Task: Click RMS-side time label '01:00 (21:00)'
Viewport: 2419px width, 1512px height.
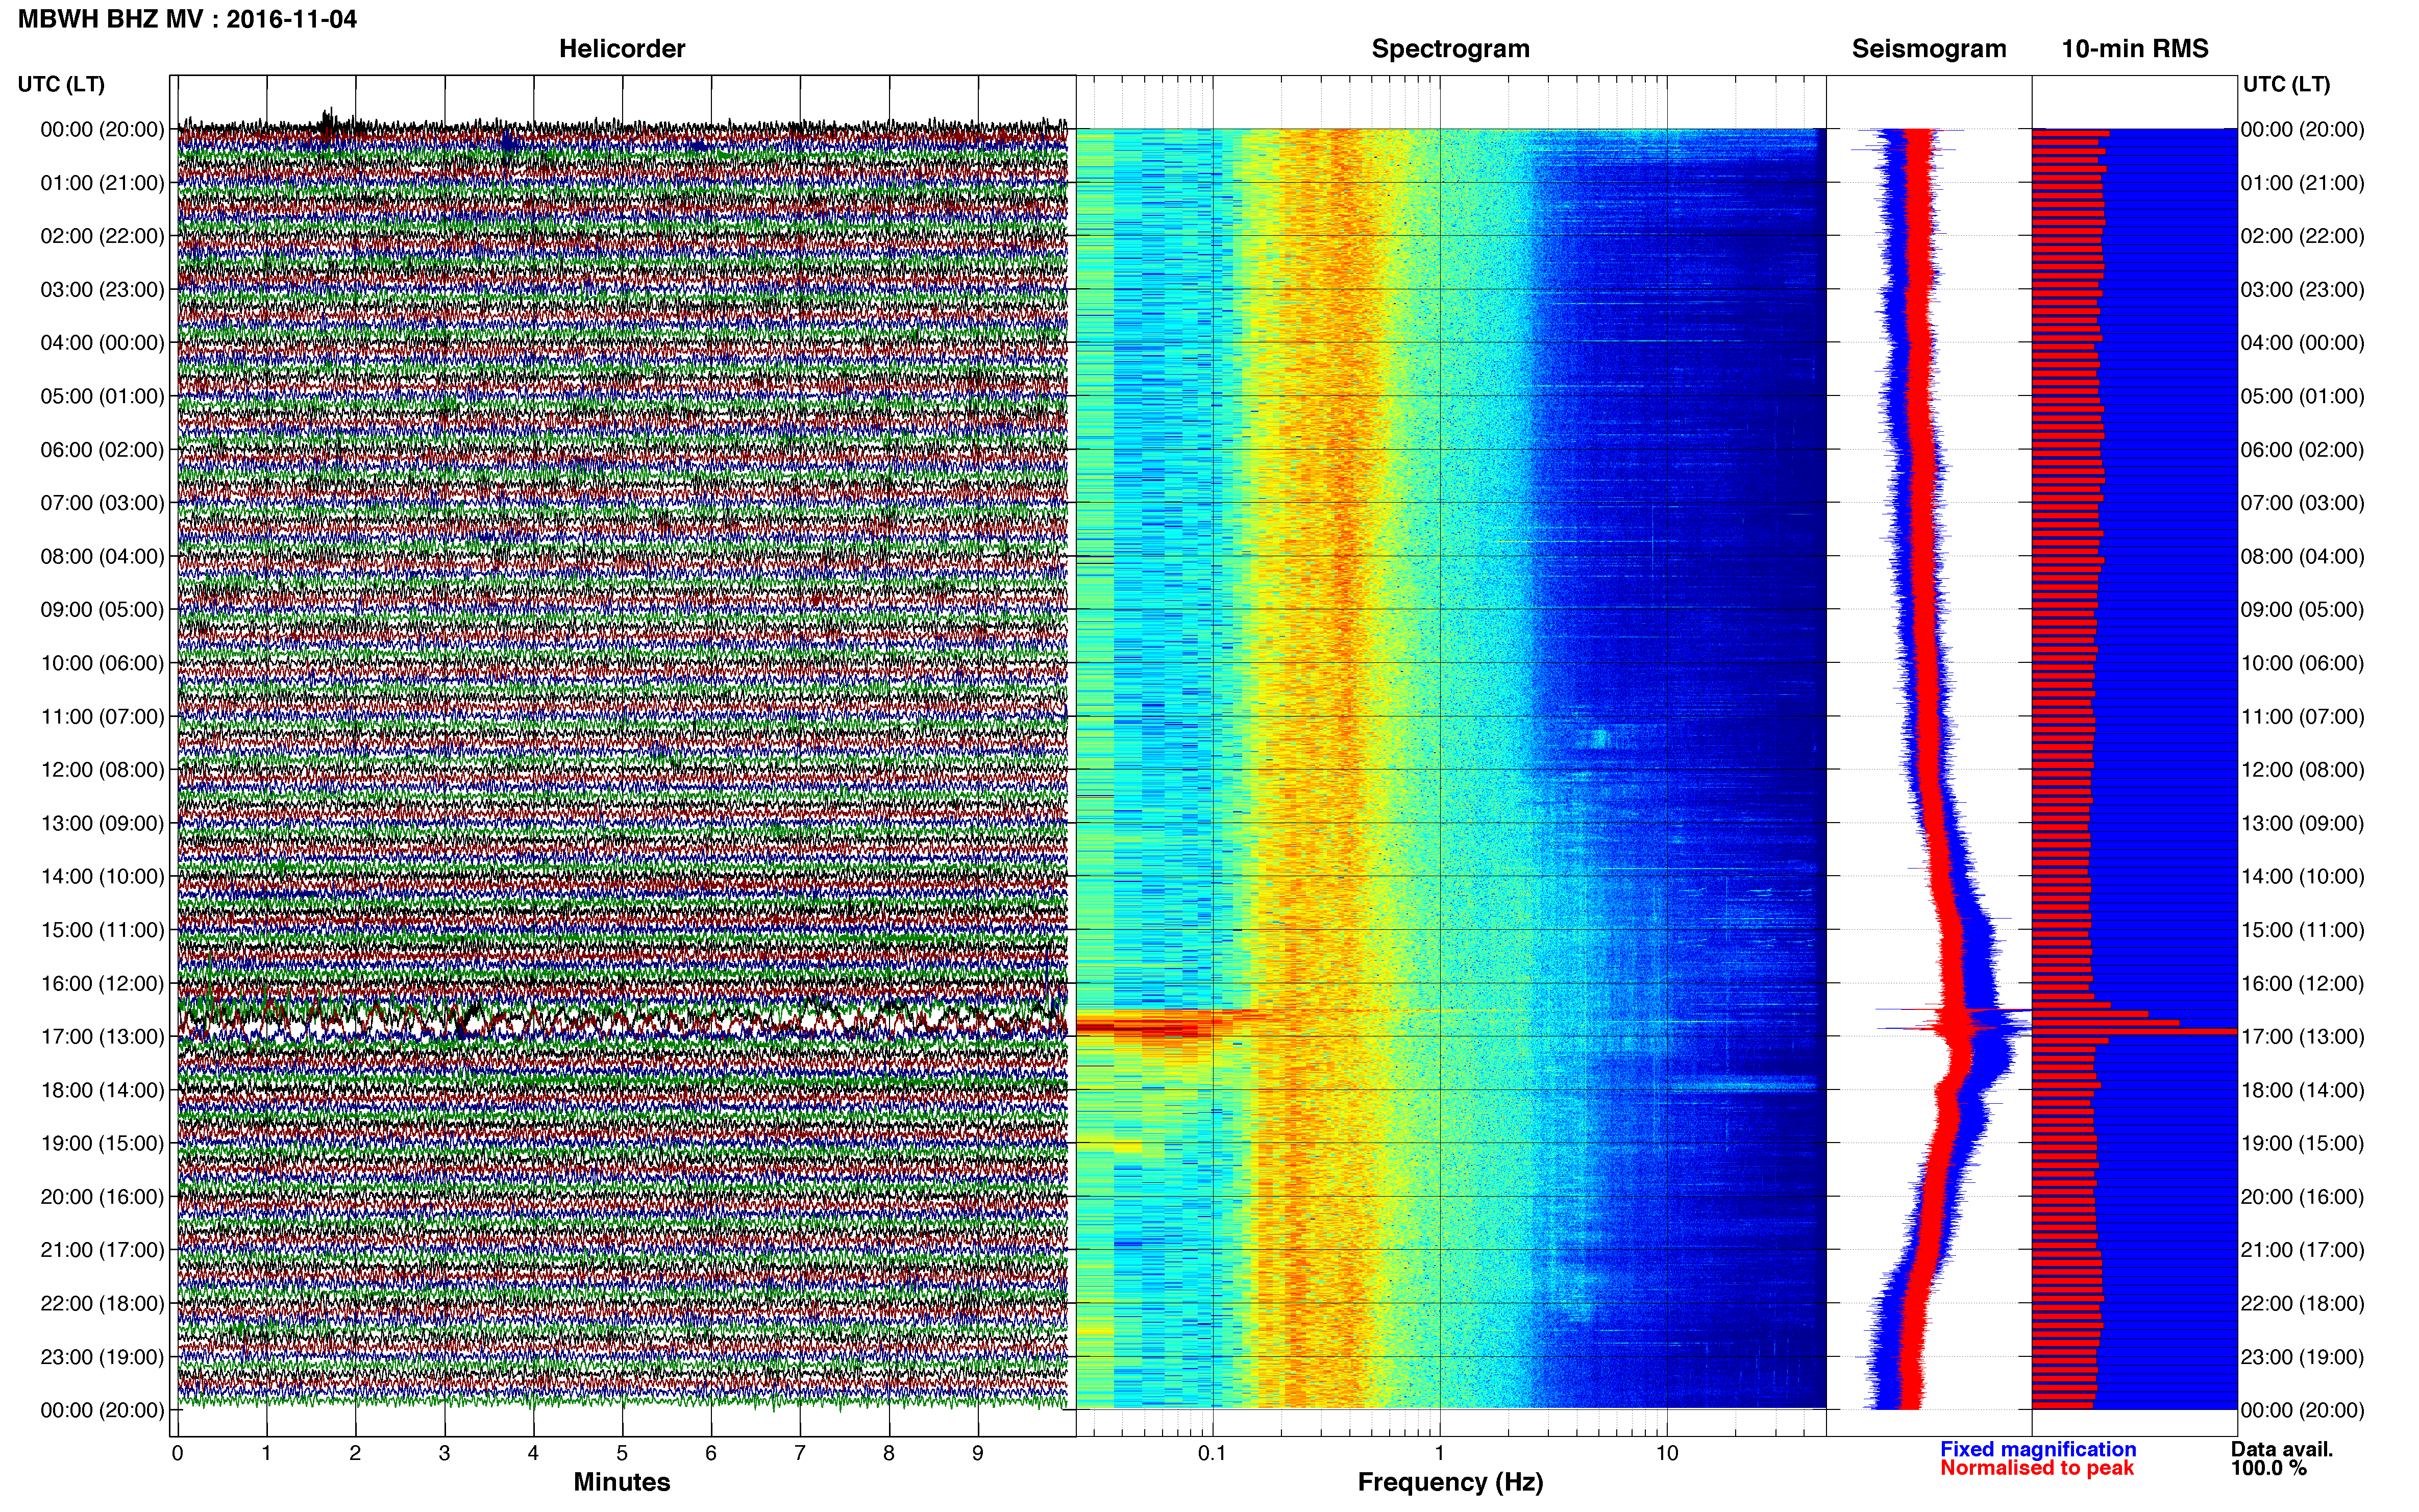Action: (x=2302, y=183)
